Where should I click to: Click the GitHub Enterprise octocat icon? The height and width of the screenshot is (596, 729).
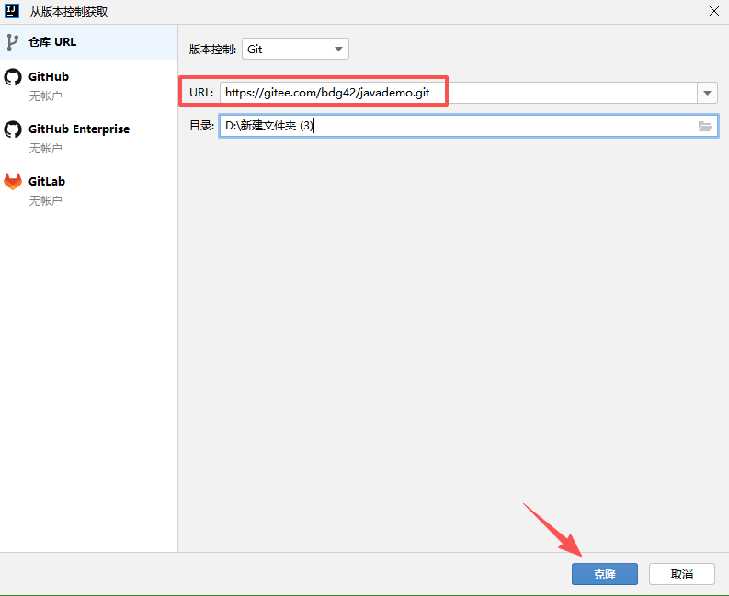click(13, 129)
